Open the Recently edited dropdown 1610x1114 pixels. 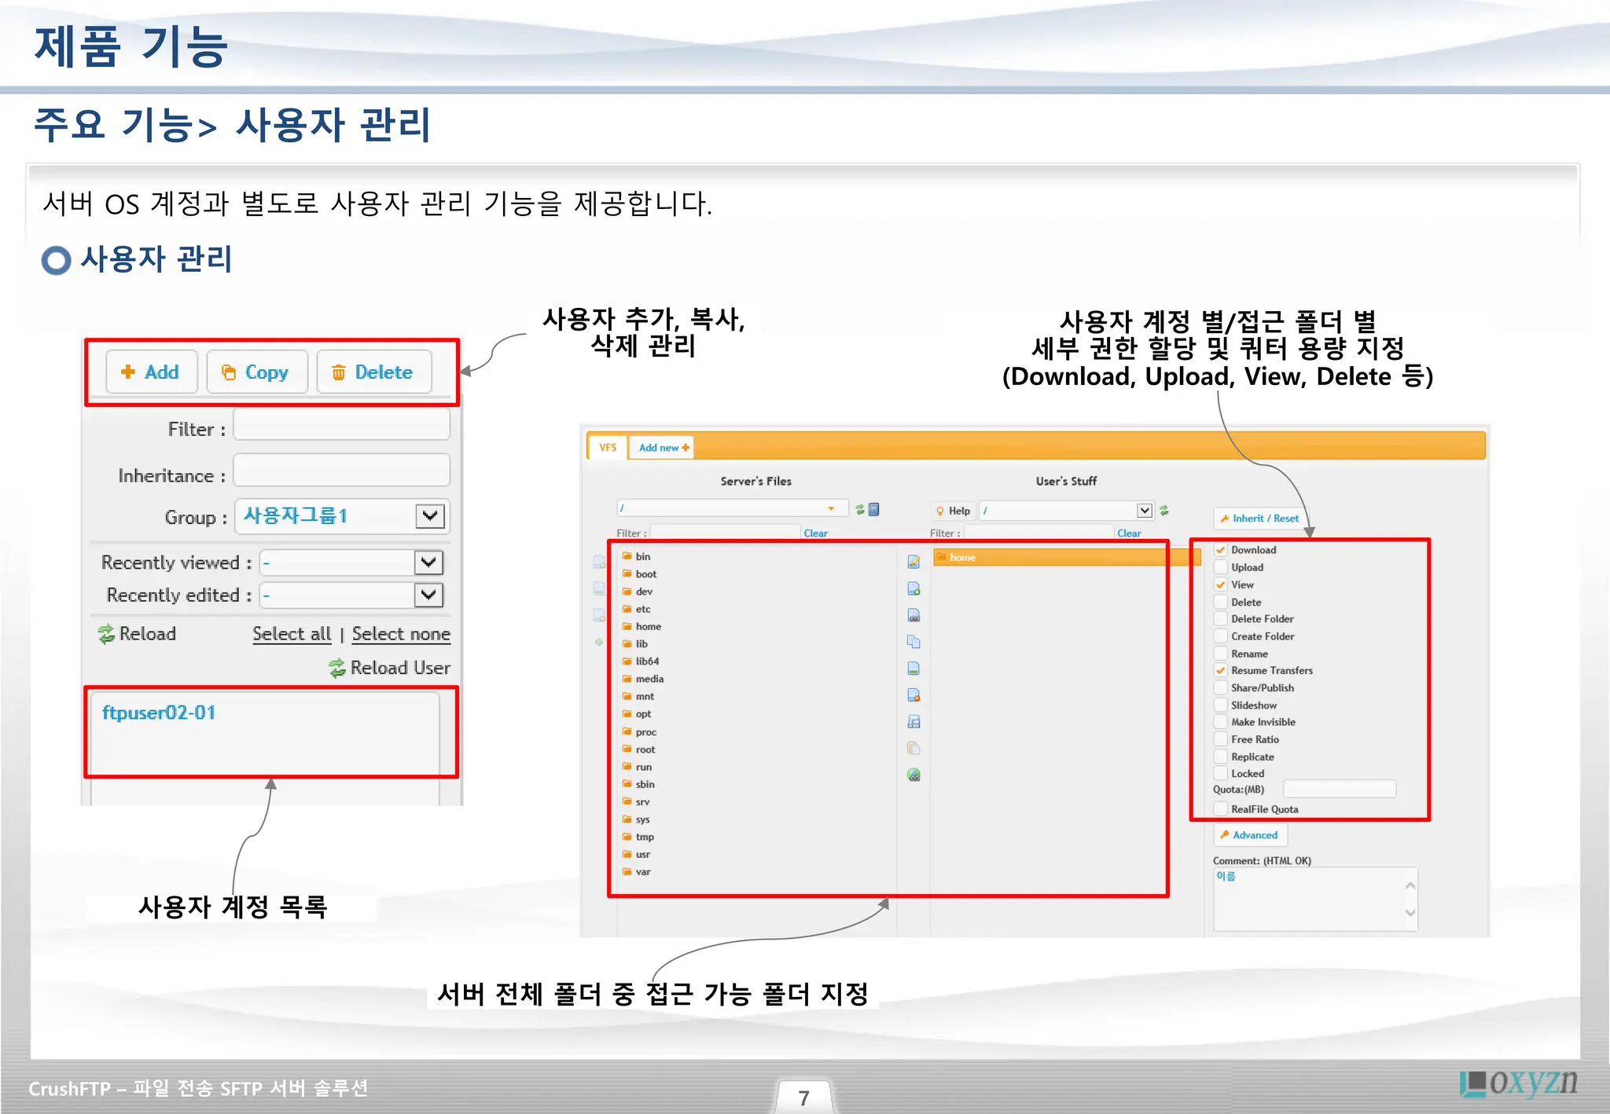(351, 595)
